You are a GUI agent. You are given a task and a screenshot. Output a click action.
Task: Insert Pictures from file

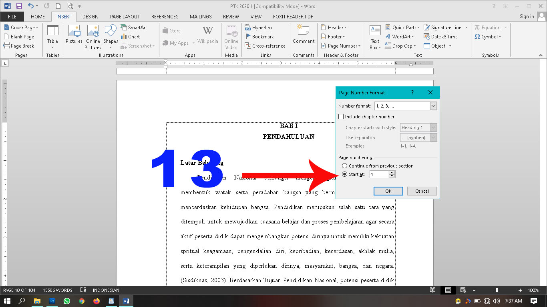point(74,36)
